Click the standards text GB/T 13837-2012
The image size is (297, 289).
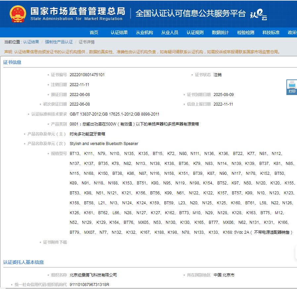(86, 114)
